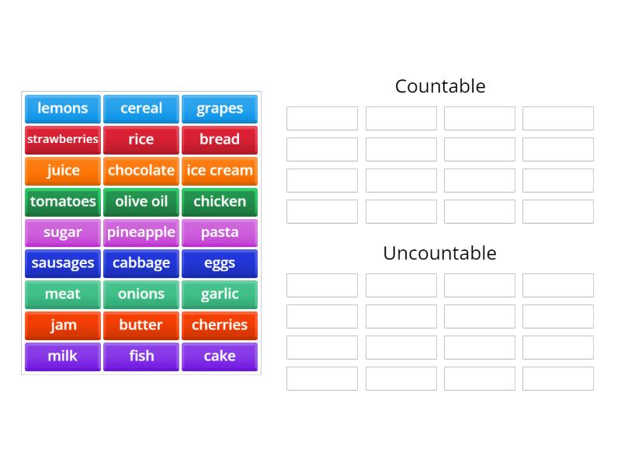Pick the 'grapes' tile
This screenshot has height=466, width=621.
click(x=220, y=109)
